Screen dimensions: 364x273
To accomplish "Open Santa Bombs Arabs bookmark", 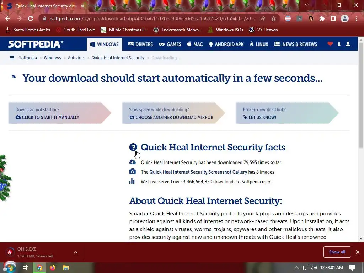I will click(x=28, y=30).
